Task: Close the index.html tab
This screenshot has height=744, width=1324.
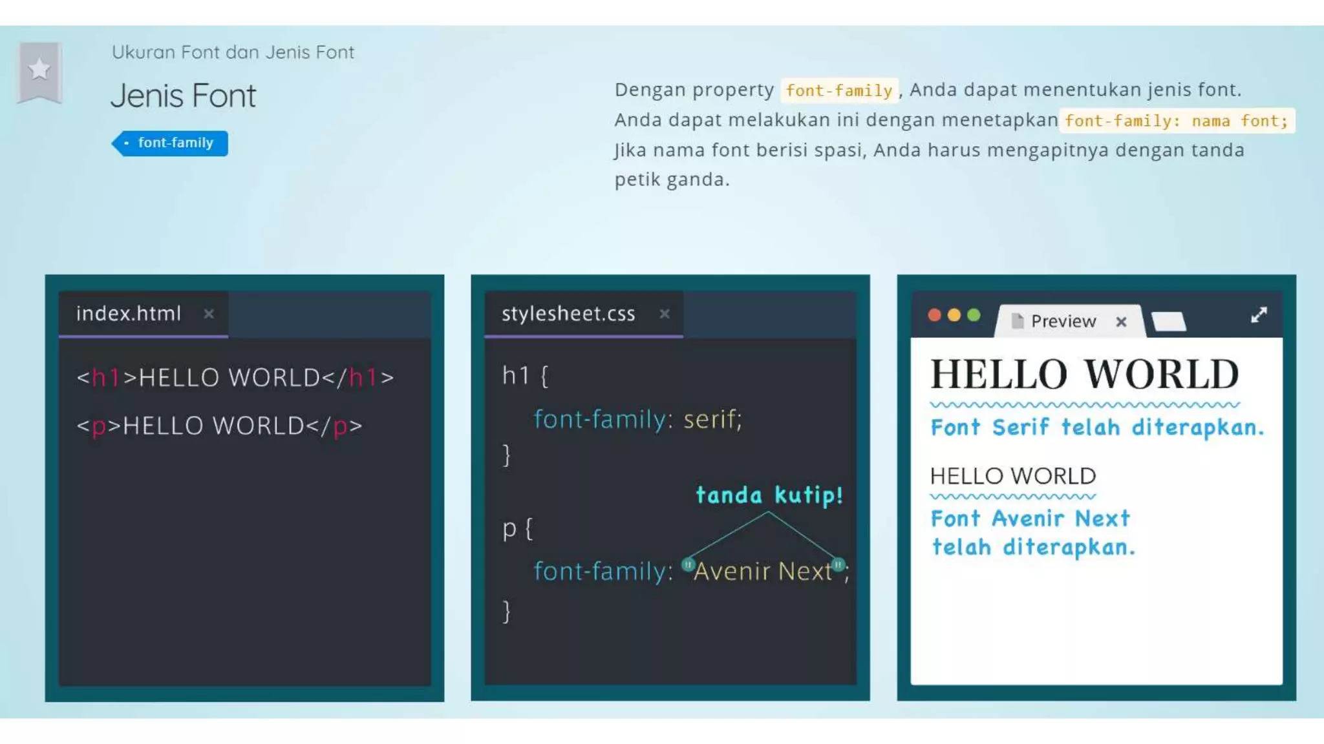Action: [209, 314]
